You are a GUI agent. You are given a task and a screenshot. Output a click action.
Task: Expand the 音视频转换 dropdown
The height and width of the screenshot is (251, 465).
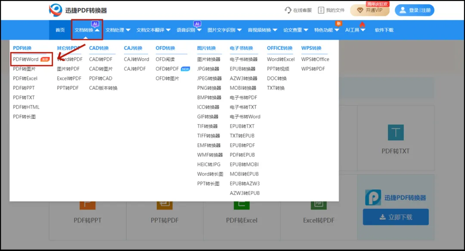pyautogui.click(x=263, y=30)
